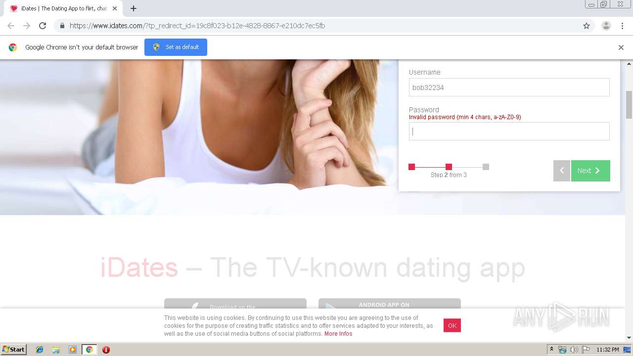Open the Chrome profile avatar

606,26
